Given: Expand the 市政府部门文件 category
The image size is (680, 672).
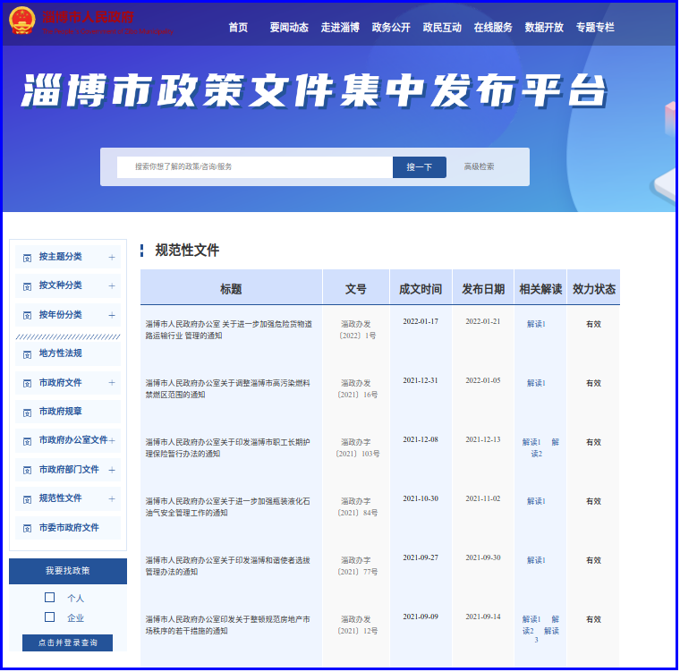Looking at the screenshot, I should (x=112, y=470).
